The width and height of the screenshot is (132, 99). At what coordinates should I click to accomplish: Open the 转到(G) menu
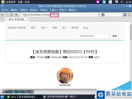click(x=34, y=10)
